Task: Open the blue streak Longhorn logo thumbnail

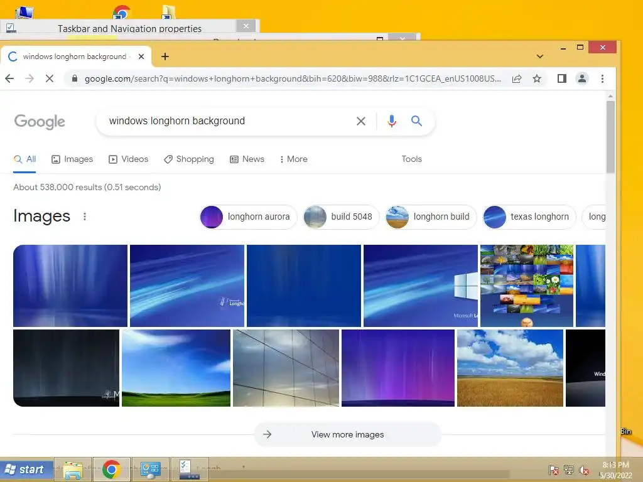Action: 187,286
